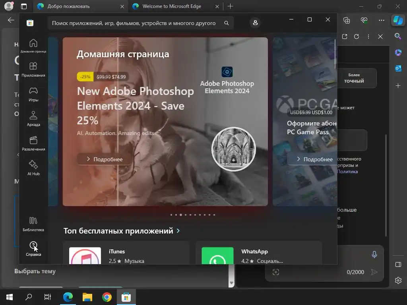
Task: Add a screenshot in Copilot chat
Action: 276,272
